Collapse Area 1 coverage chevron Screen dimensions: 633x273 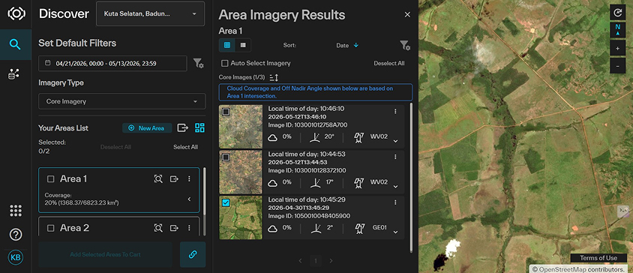pos(189,199)
